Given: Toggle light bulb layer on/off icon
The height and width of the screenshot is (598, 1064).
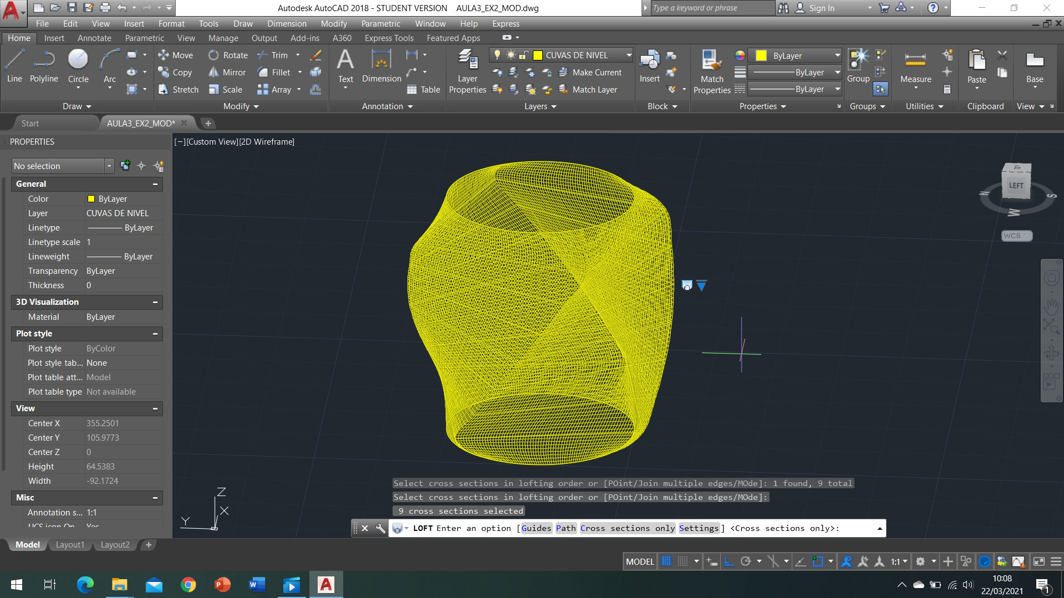Looking at the screenshot, I should [x=497, y=55].
